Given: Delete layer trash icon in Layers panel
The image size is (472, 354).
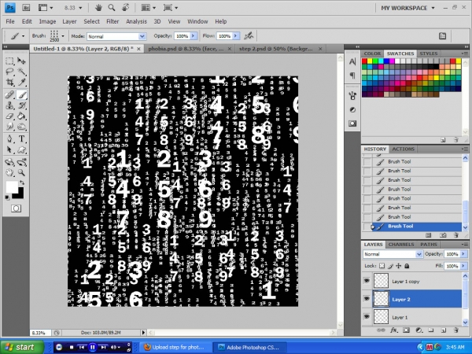Looking at the screenshot, I should [455, 330].
